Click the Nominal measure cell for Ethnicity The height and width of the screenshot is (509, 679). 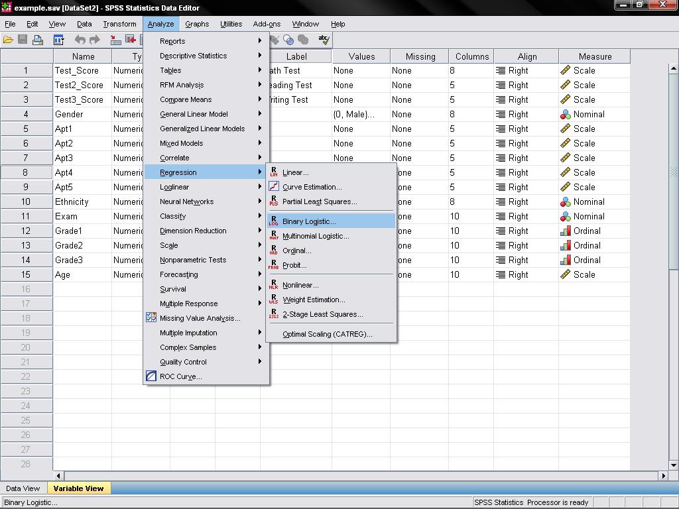pyautogui.click(x=588, y=201)
